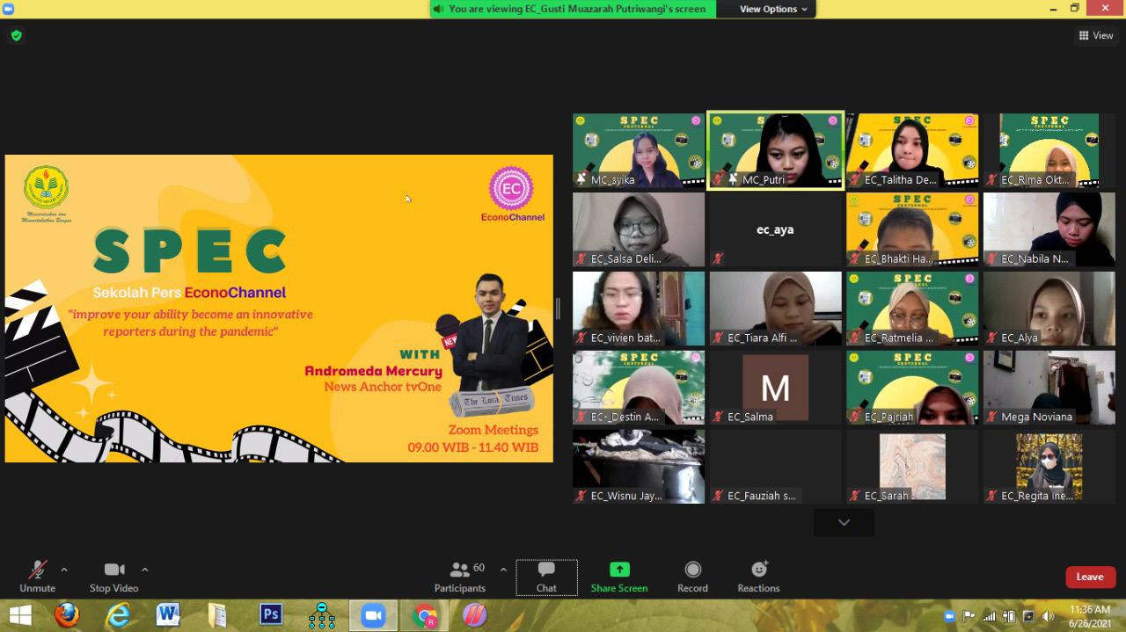The image size is (1126, 632).
Task: Select EC_Ratmelia video tile
Action: click(x=912, y=309)
